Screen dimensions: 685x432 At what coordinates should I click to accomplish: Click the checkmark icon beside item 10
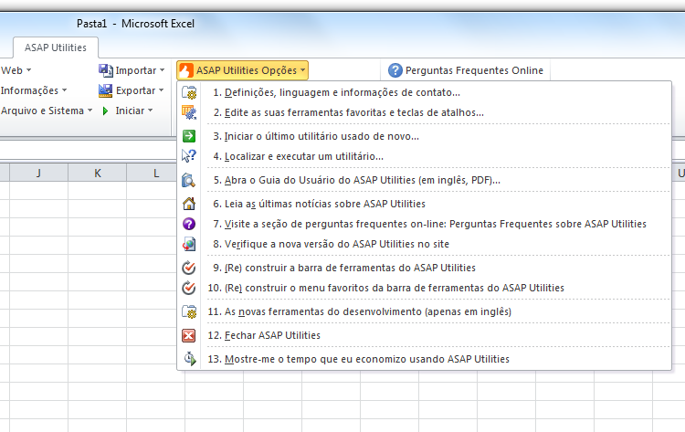[189, 288]
